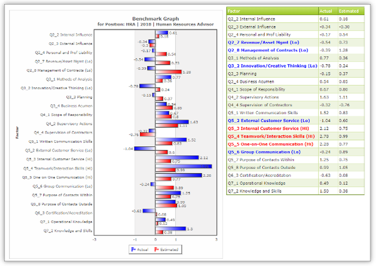Open Q5_6 Group Communication (Lo) table link

click(264, 152)
